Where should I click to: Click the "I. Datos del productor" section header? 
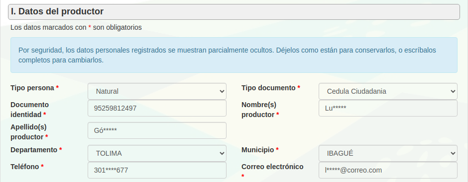[x=234, y=12]
